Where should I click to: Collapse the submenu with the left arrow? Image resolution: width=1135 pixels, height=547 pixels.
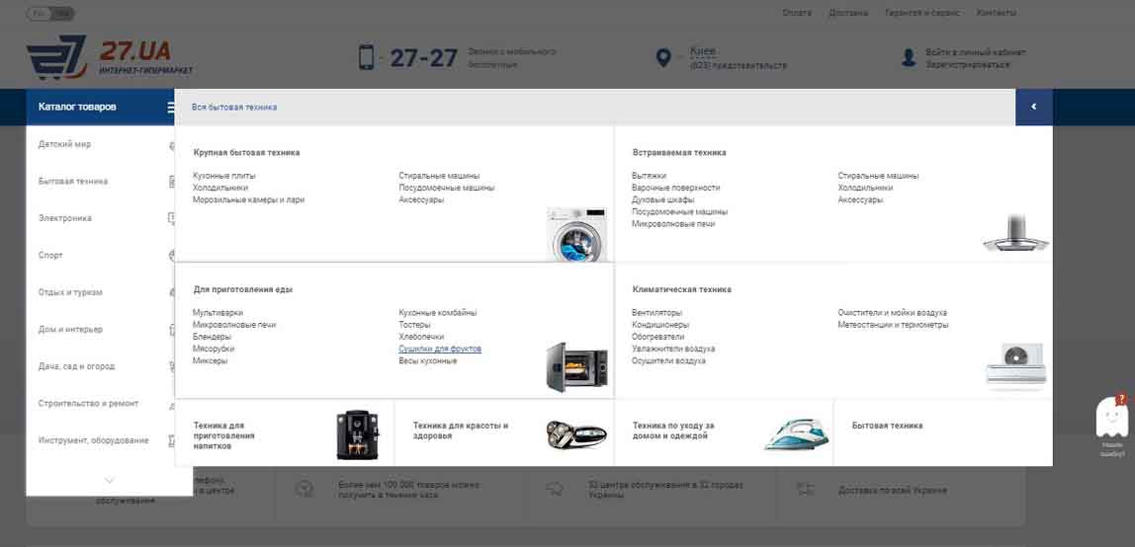[x=1033, y=107]
